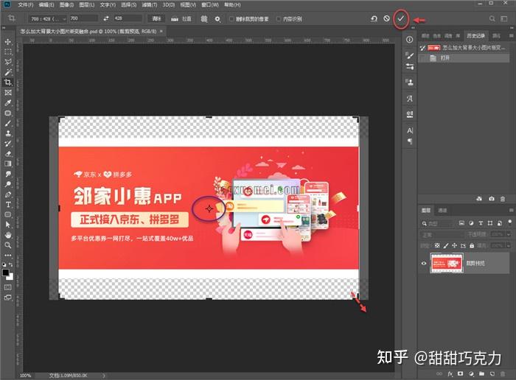This screenshot has width=516, height=380.
Task: Add layer style fx button
Action: (450, 374)
